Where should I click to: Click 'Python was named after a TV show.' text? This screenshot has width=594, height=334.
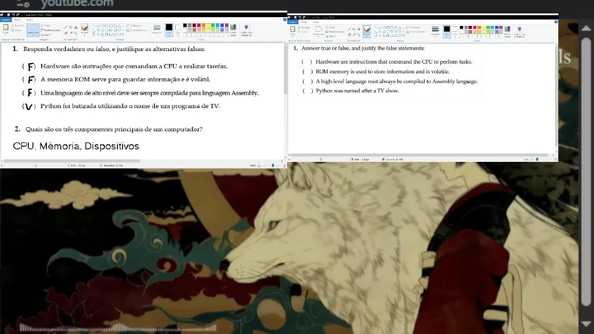click(x=357, y=91)
